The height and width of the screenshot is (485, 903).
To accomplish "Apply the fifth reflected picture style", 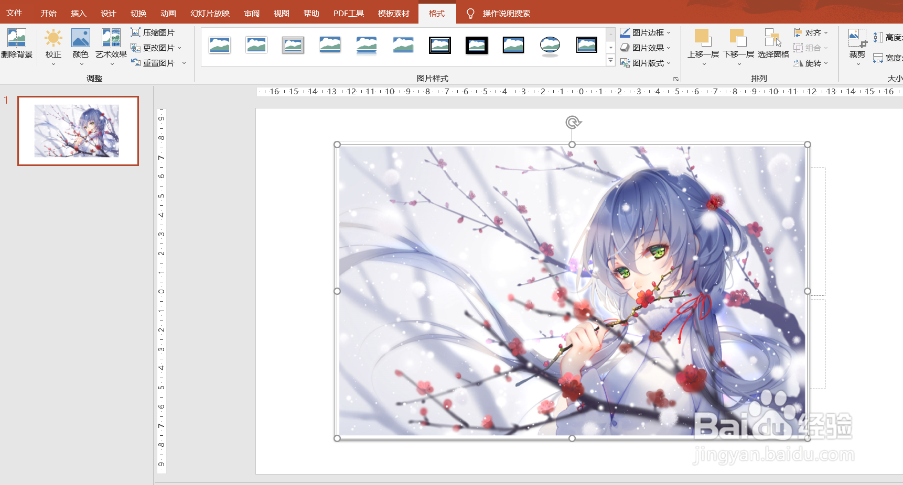I will click(x=367, y=46).
